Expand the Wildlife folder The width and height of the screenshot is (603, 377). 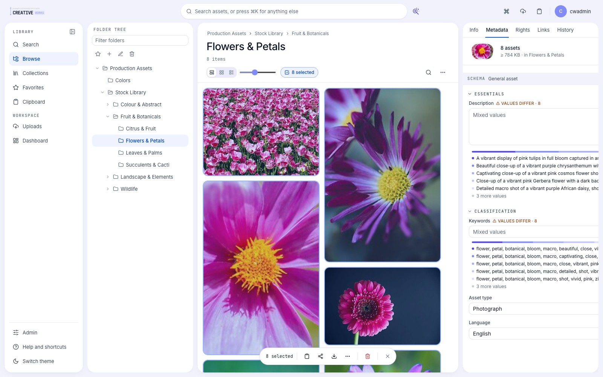(108, 189)
